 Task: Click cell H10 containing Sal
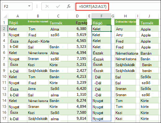tap(125, 76)
